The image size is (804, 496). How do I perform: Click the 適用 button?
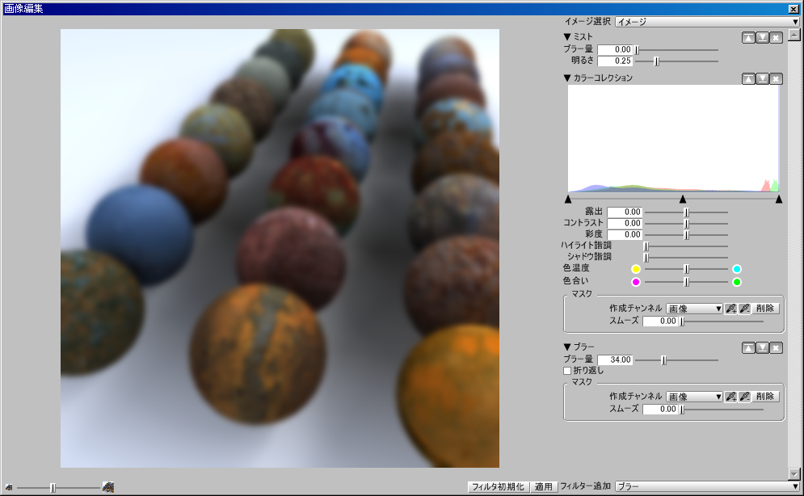tap(544, 486)
